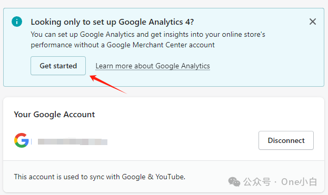Click the thin separator beside the Google logo
Viewport: 328px width, 195px height.
(x=32, y=142)
